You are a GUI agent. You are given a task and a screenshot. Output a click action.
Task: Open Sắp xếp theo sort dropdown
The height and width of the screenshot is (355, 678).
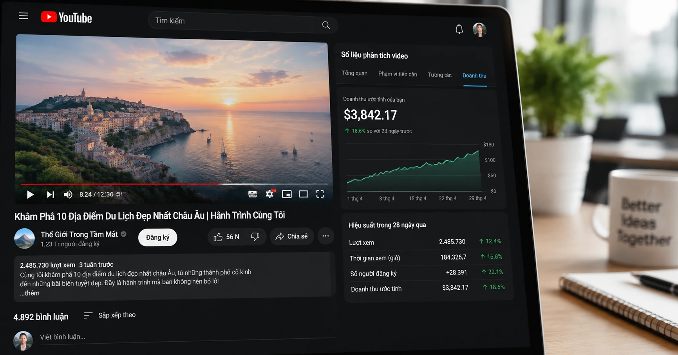coord(110,315)
